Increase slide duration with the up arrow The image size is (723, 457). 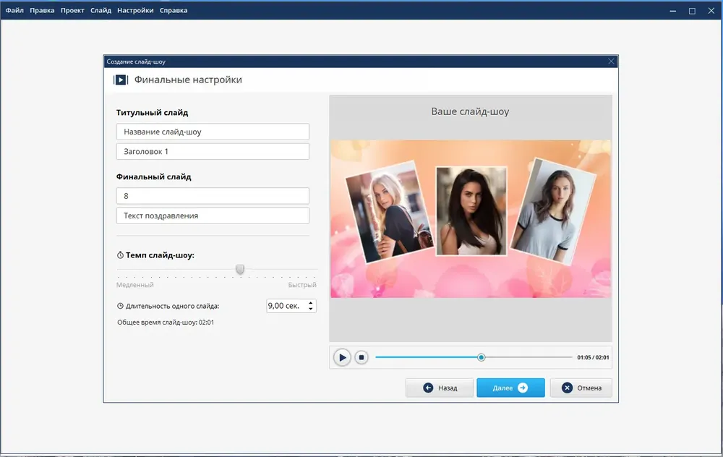(x=311, y=303)
